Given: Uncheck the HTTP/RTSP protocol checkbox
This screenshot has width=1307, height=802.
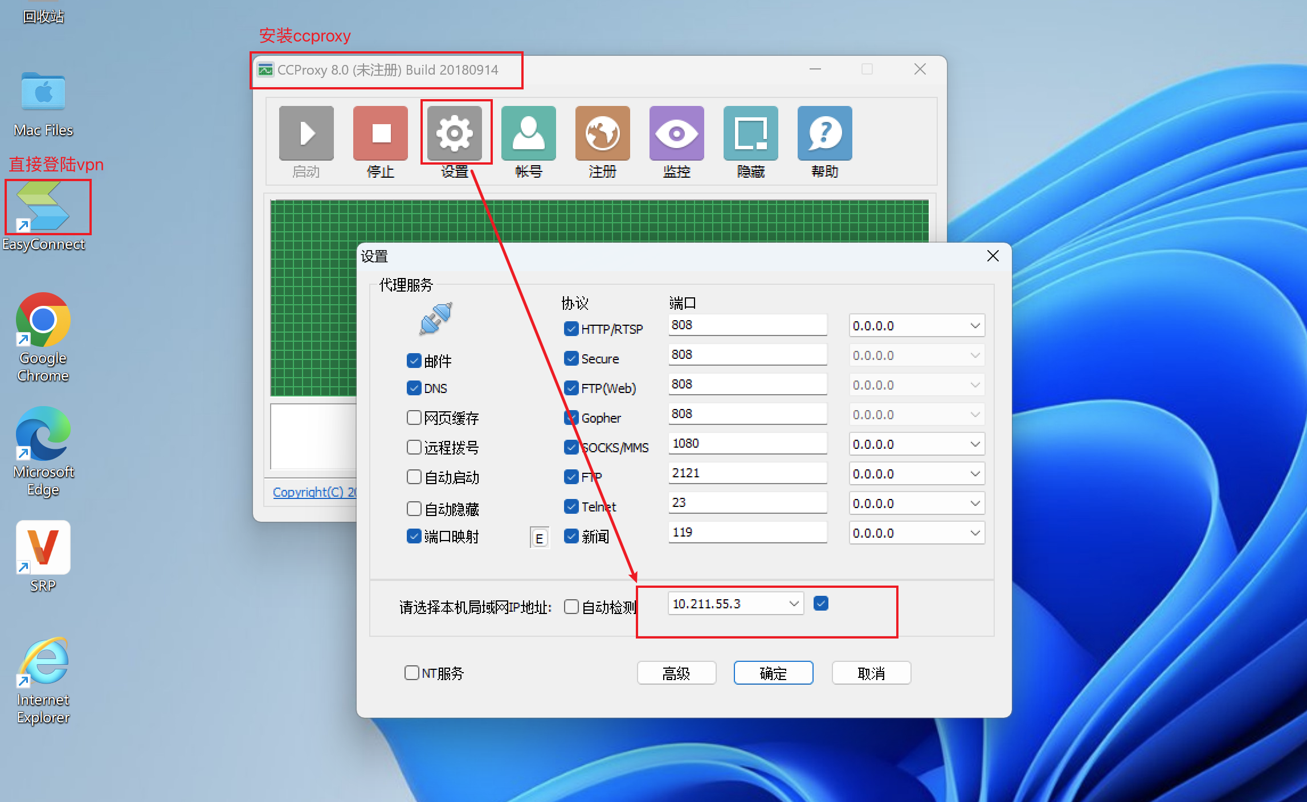Looking at the screenshot, I should (x=571, y=329).
